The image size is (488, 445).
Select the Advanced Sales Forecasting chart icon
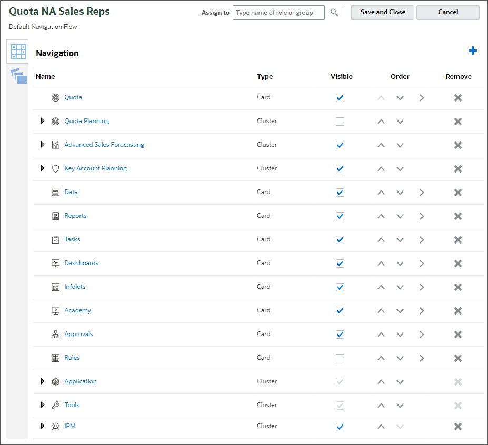click(x=55, y=145)
